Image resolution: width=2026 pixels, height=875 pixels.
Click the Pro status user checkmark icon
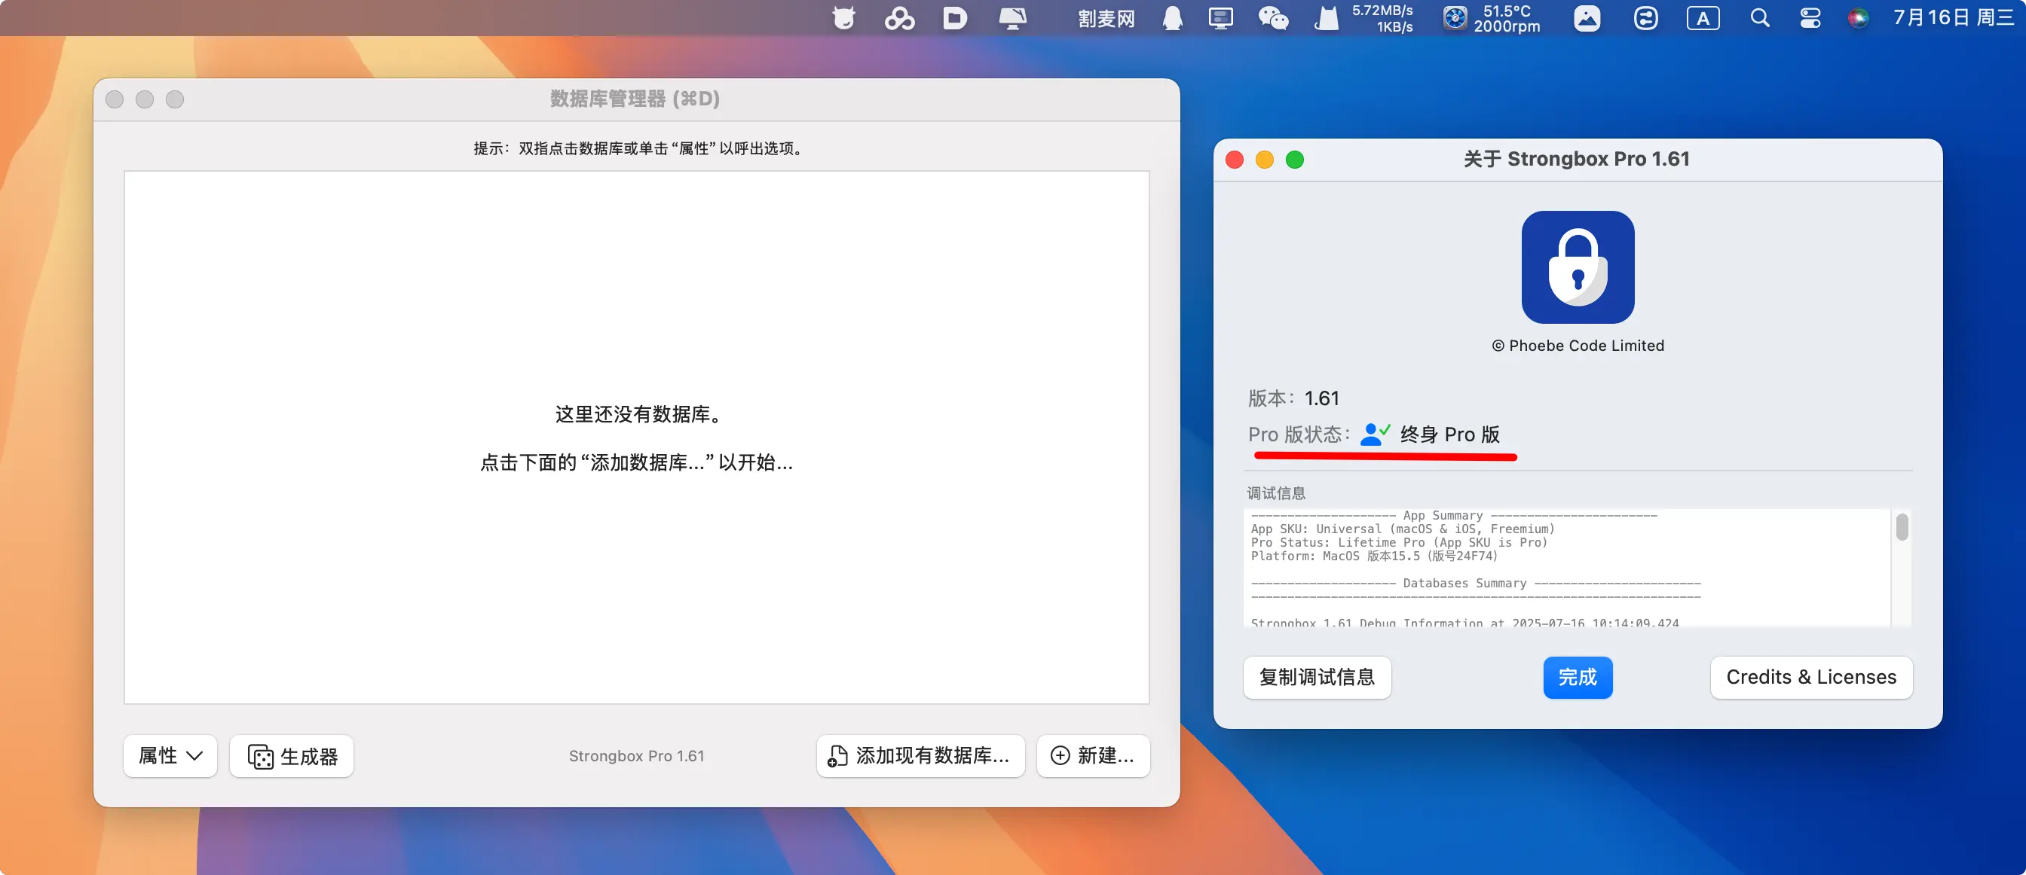pos(1375,434)
